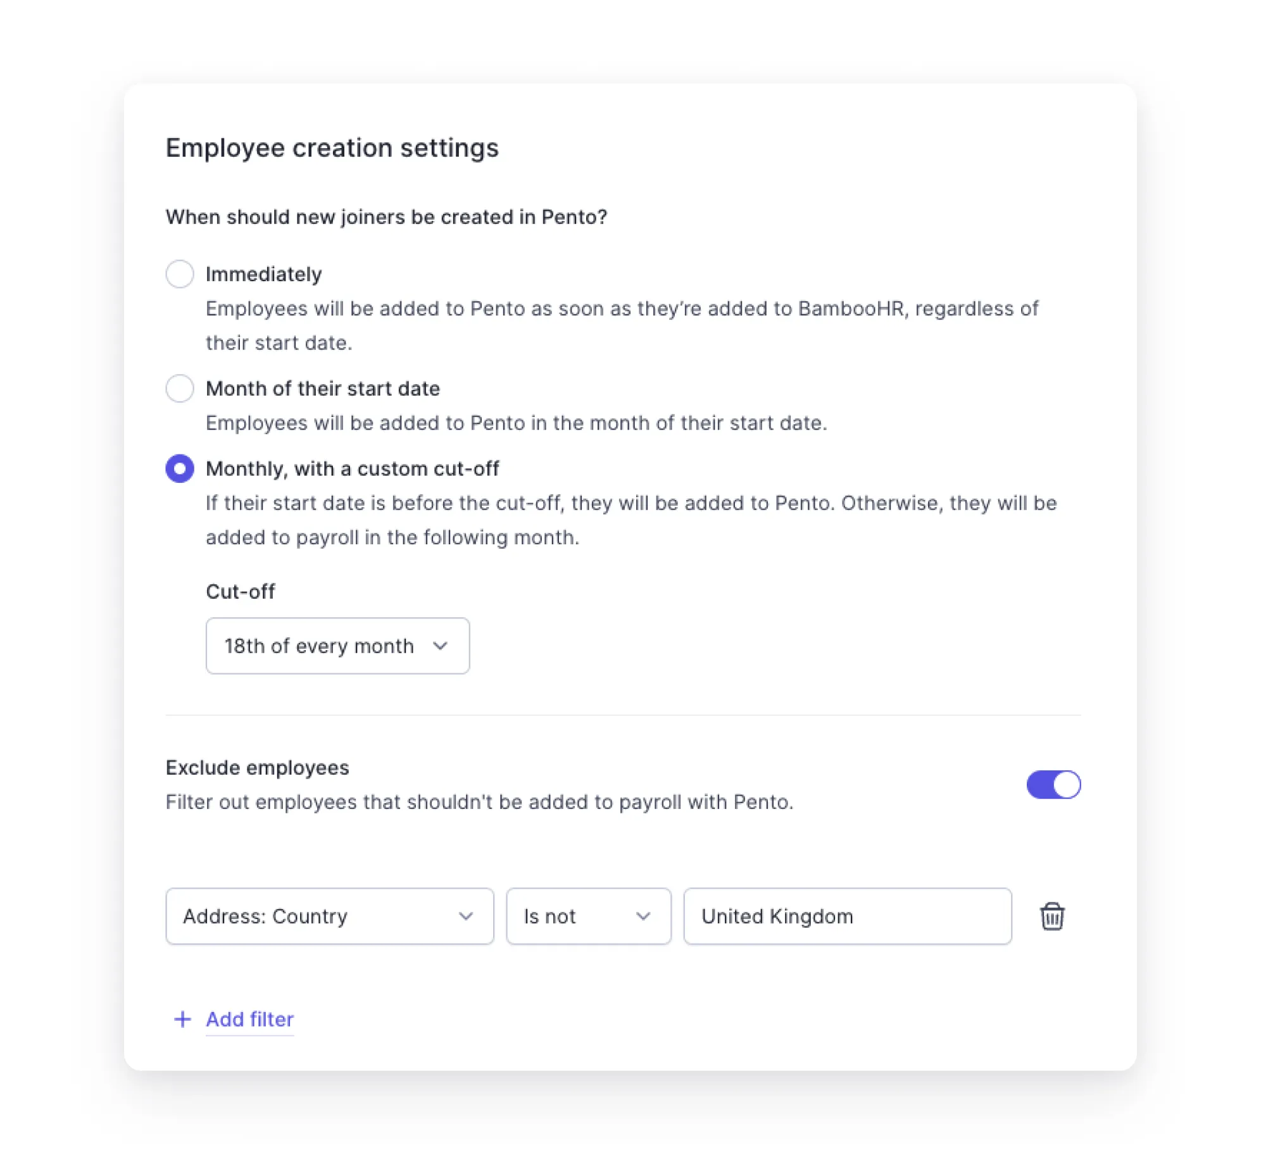Click the Cut-off field label
1261x1157 pixels.
tap(240, 591)
